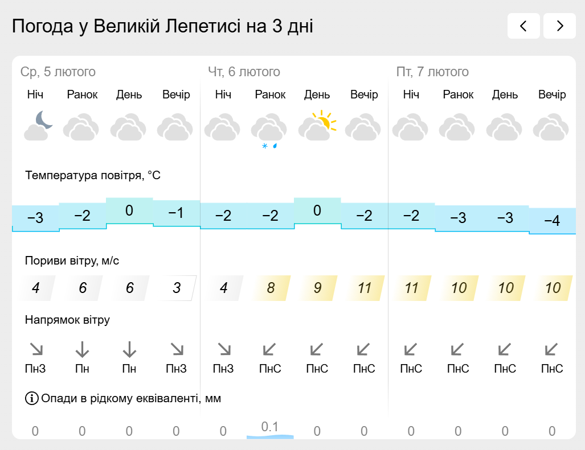
Task: Select the Чт, 6 лютого date header
Action: (x=244, y=72)
